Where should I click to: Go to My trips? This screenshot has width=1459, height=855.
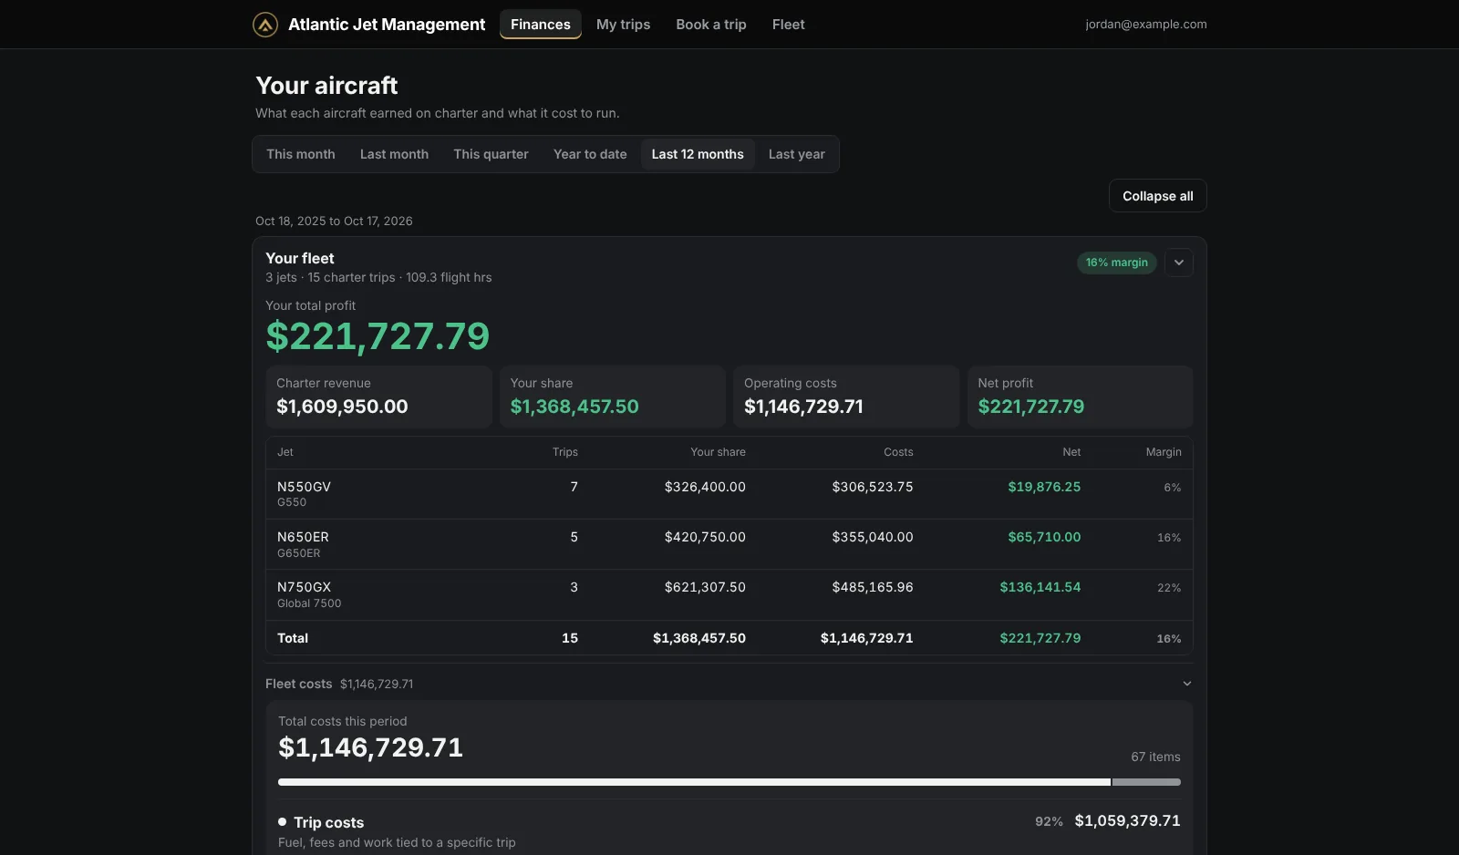(624, 25)
